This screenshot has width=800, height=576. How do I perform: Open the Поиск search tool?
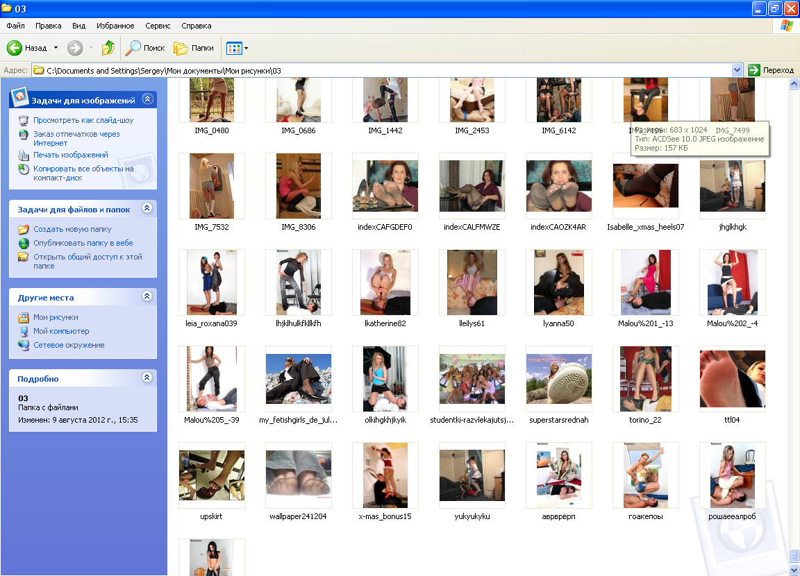pos(145,48)
